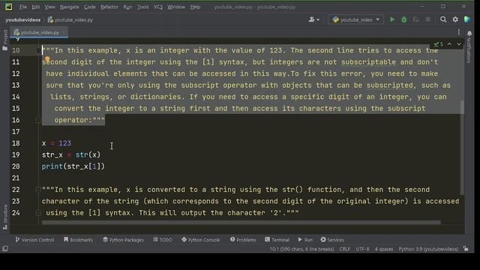Open the Window menu

point(176,7)
